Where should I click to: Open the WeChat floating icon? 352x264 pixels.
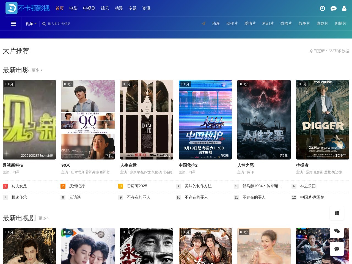pos(337,231)
